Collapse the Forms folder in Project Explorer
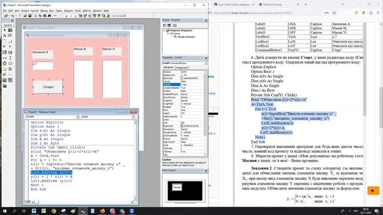This screenshot has height=215, width=383. pyautogui.click(x=168, y=33)
